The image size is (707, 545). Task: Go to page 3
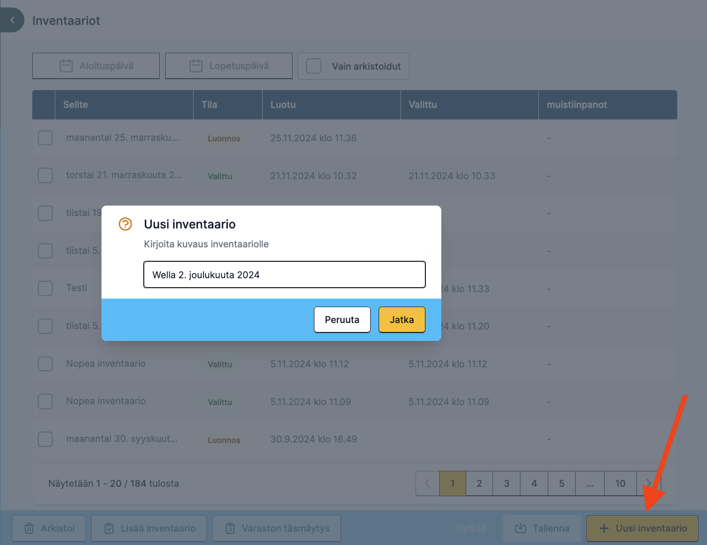pos(506,483)
